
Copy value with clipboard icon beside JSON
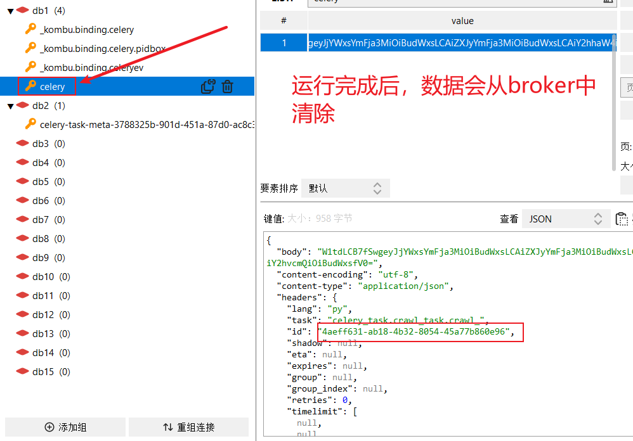click(622, 219)
